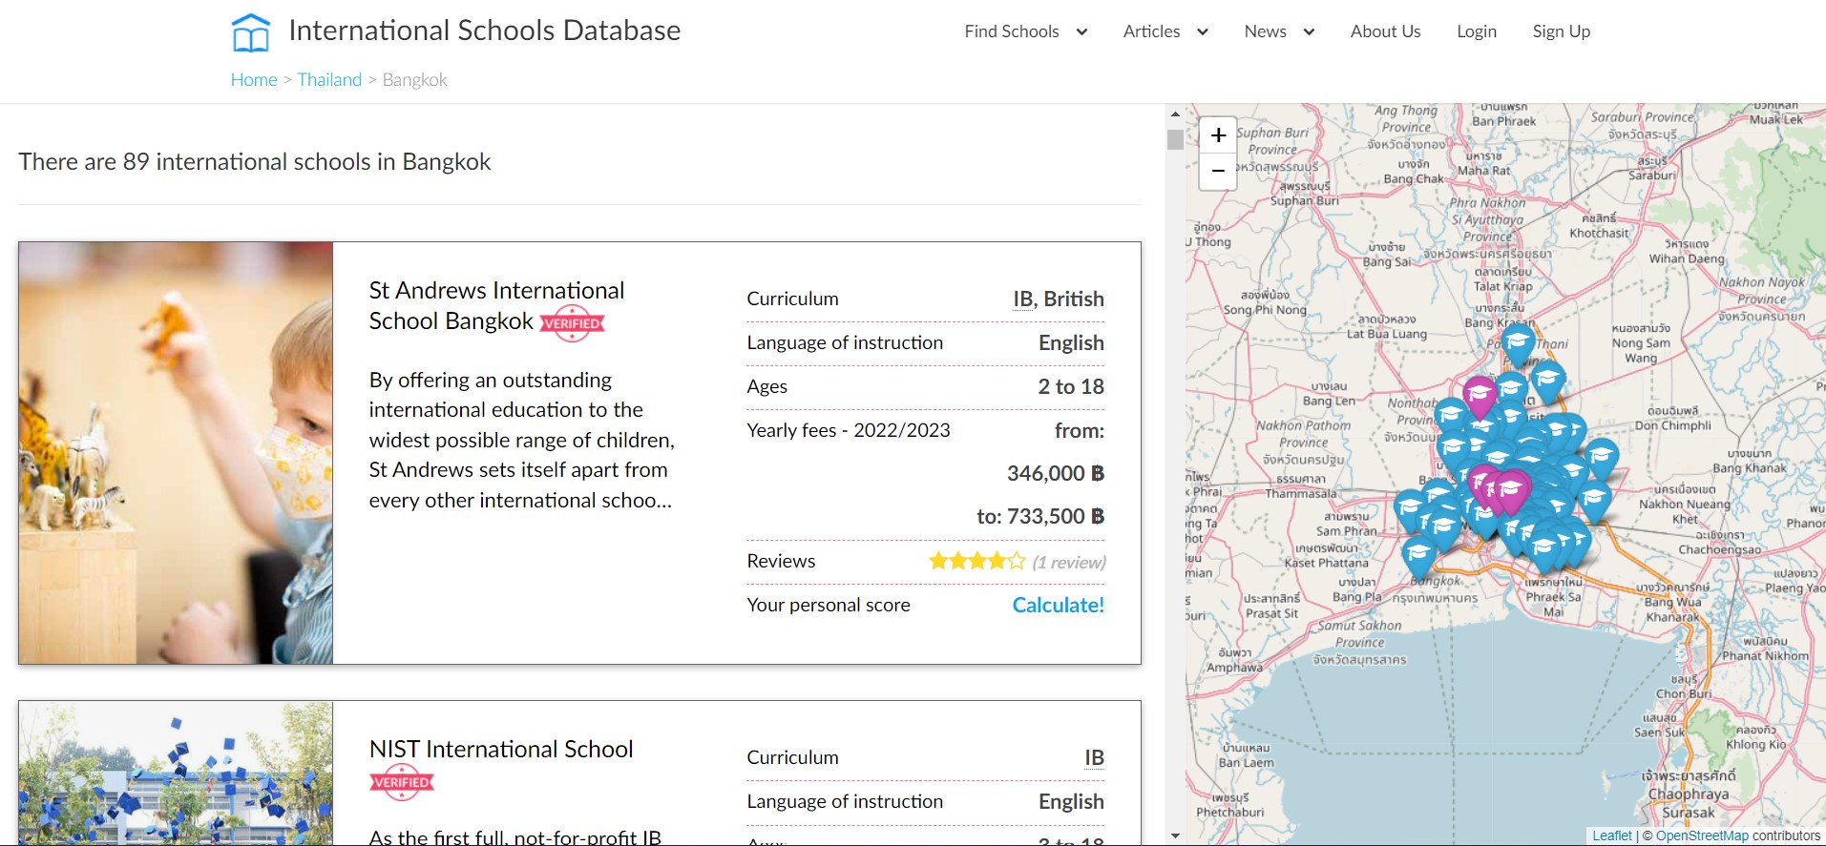Click the star rating for St Andrews
This screenshot has height=846, width=1826.
pyautogui.click(x=976, y=561)
